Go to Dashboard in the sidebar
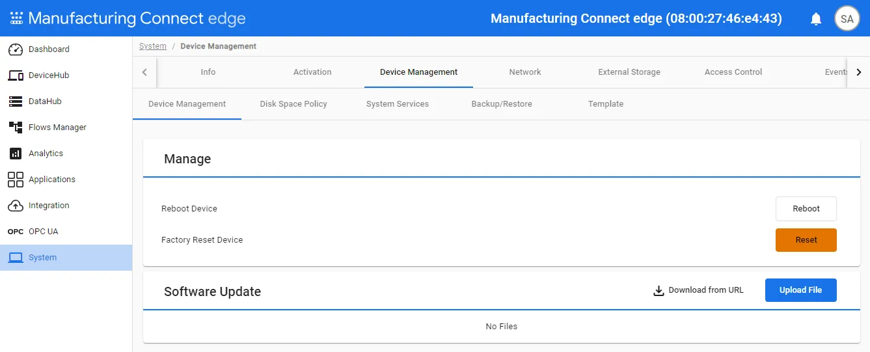 [66, 49]
